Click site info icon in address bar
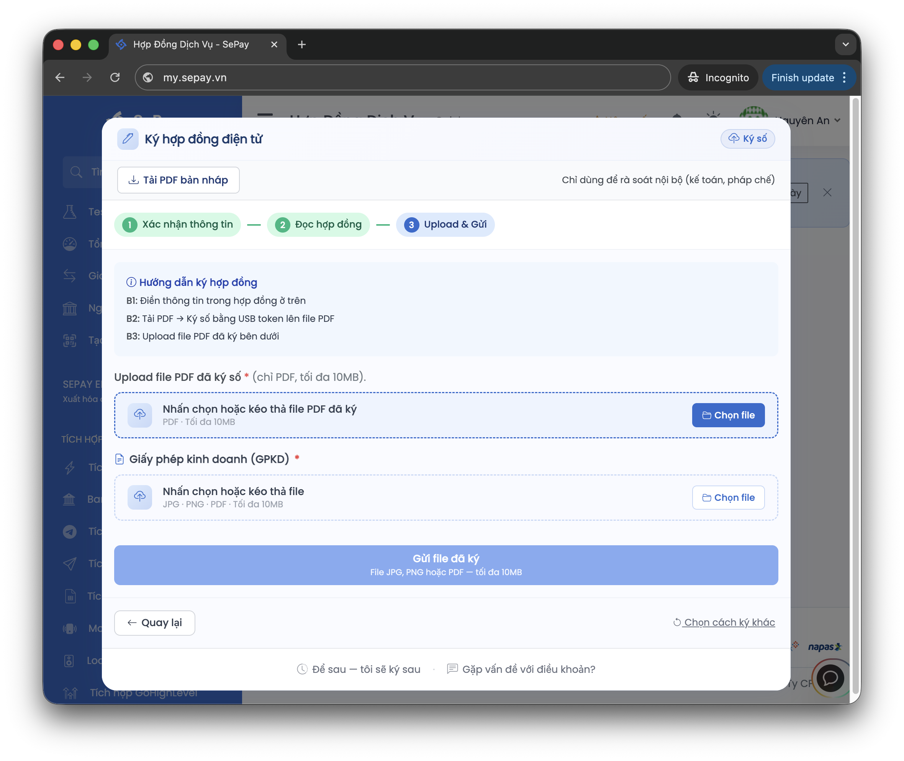This screenshot has height=761, width=904. [x=148, y=77]
